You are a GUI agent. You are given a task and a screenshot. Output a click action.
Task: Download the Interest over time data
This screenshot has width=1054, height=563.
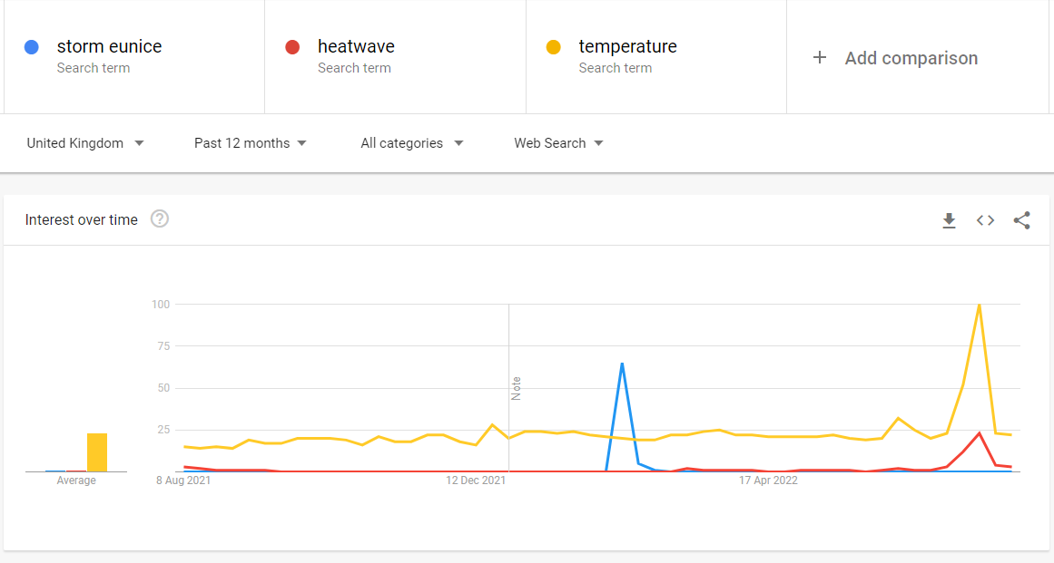tap(949, 220)
